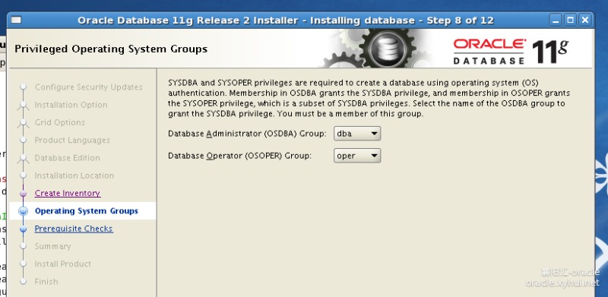Click the Privileged Operating System Groups heading
The image size is (608, 297).
point(111,49)
